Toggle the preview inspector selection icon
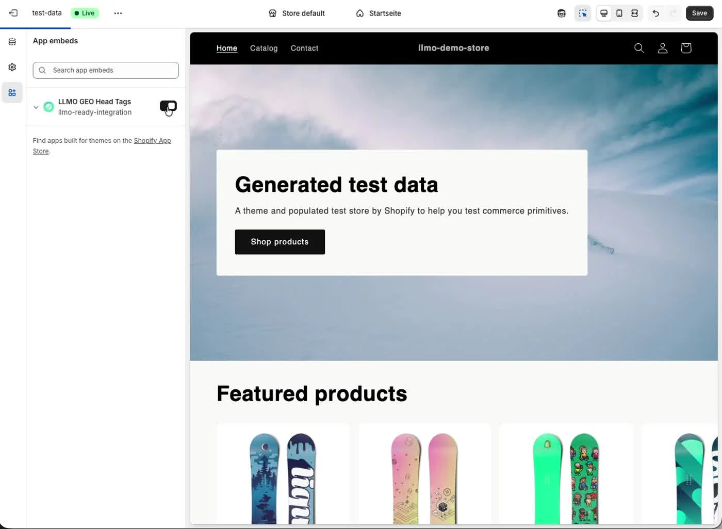The height and width of the screenshot is (529, 722). coord(583,13)
